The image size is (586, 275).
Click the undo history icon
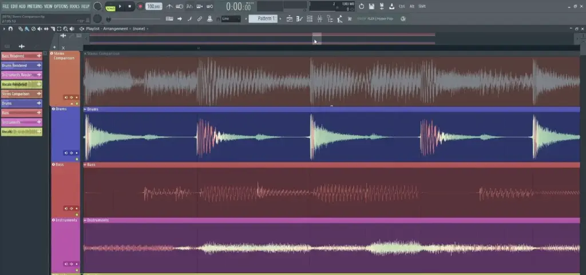pyautogui.click(x=362, y=6)
